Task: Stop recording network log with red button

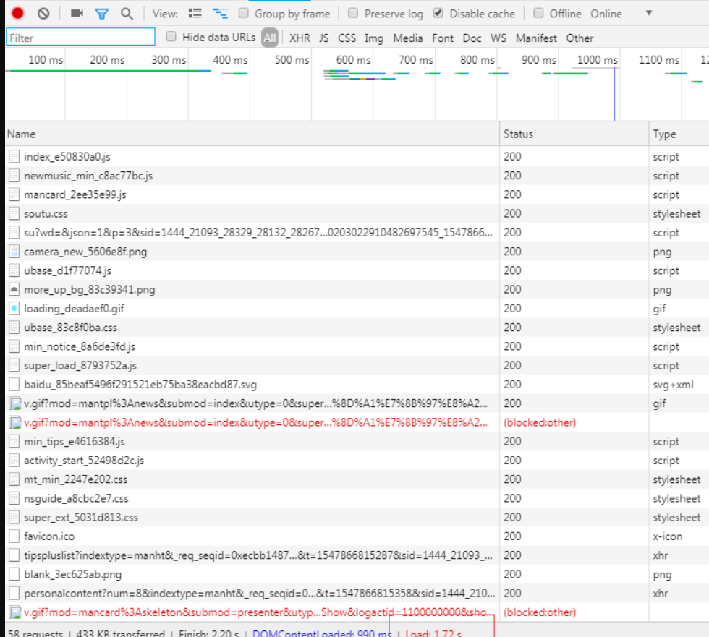Action: 17,13
